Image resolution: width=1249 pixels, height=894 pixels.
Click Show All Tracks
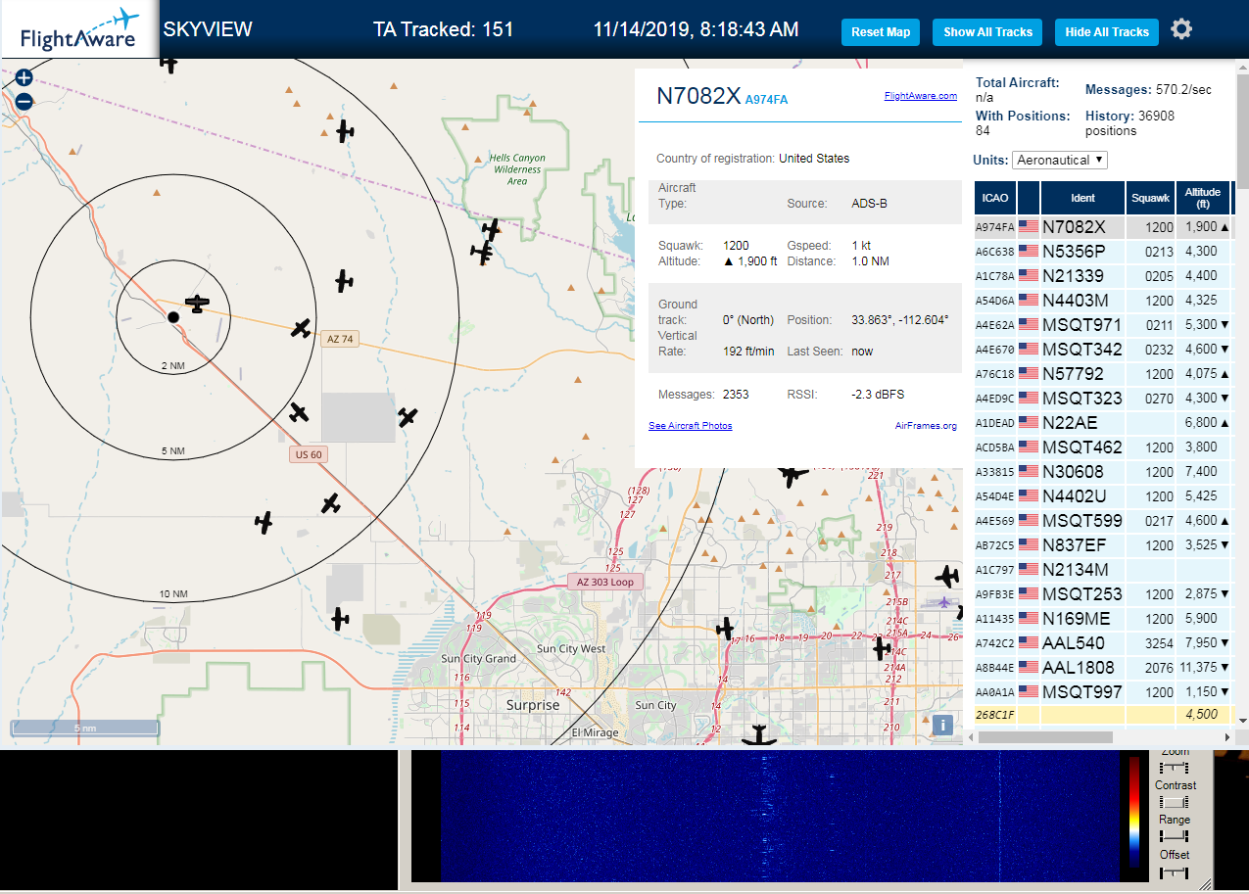[987, 32]
